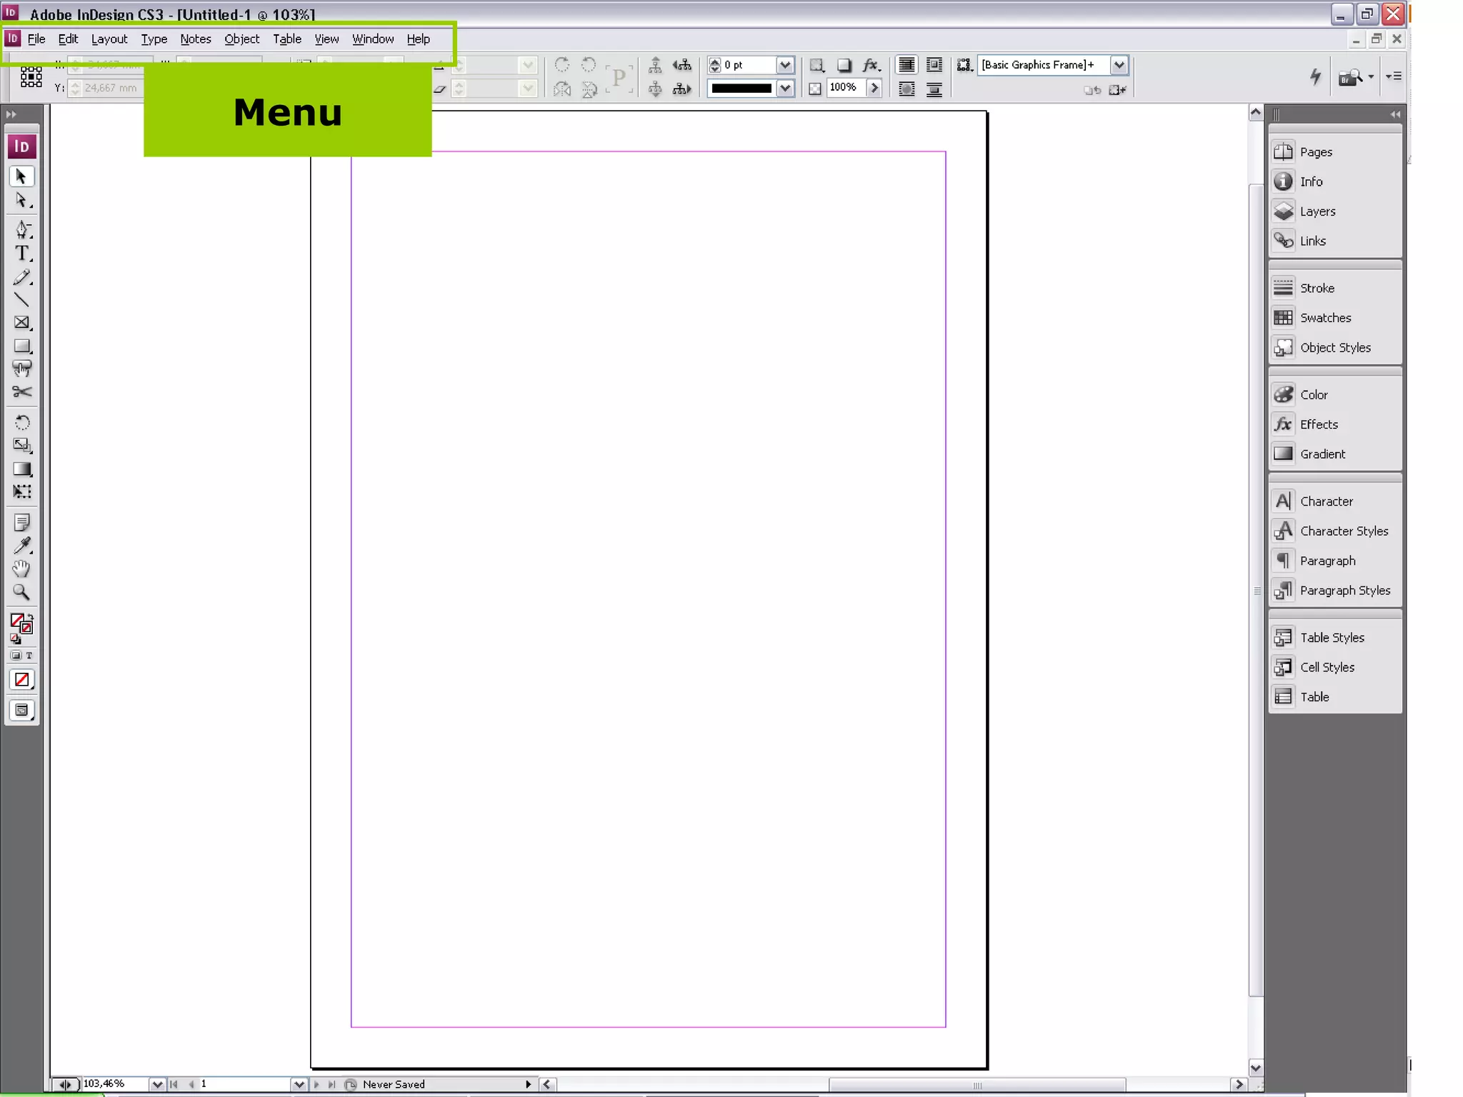Expand the toolbox with double arrows
Screen dimensions: 1463x1097
[11, 114]
